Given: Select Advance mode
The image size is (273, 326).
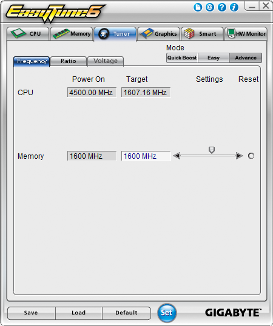Looking at the screenshot, I should 246,58.
